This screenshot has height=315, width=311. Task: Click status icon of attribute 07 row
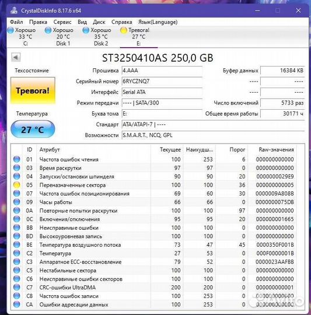point(17,193)
